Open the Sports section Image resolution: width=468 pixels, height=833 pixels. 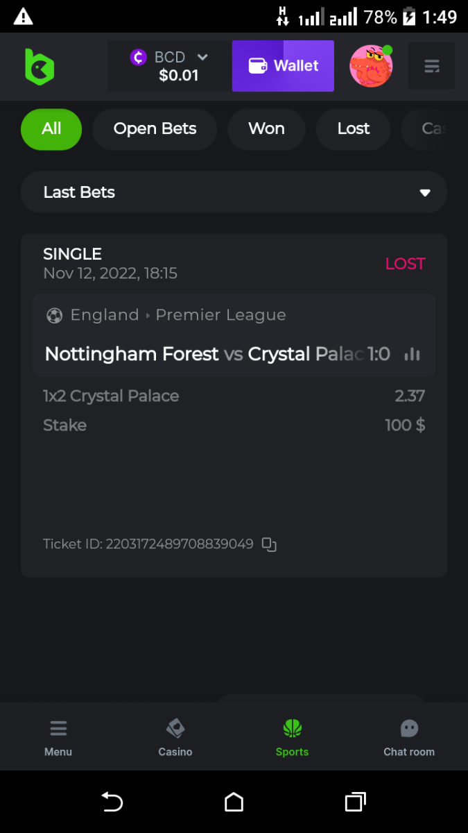tap(292, 737)
